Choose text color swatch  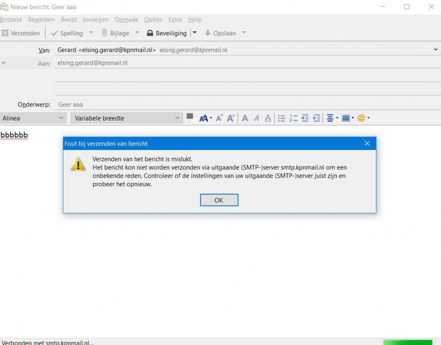click(x=191, y=117)
